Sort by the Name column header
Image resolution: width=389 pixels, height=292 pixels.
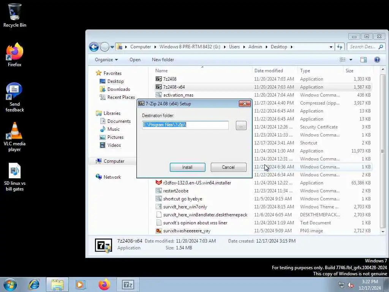point(202,70)
